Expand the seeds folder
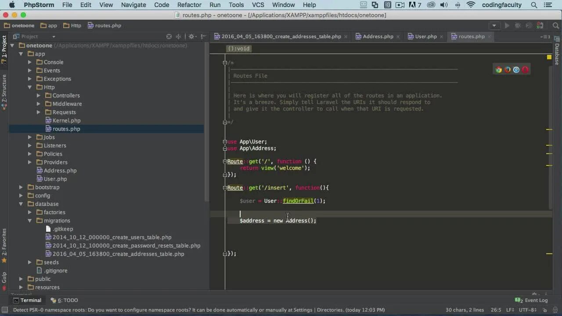Viewport: 562px width, 316px height. pos(30,262)
